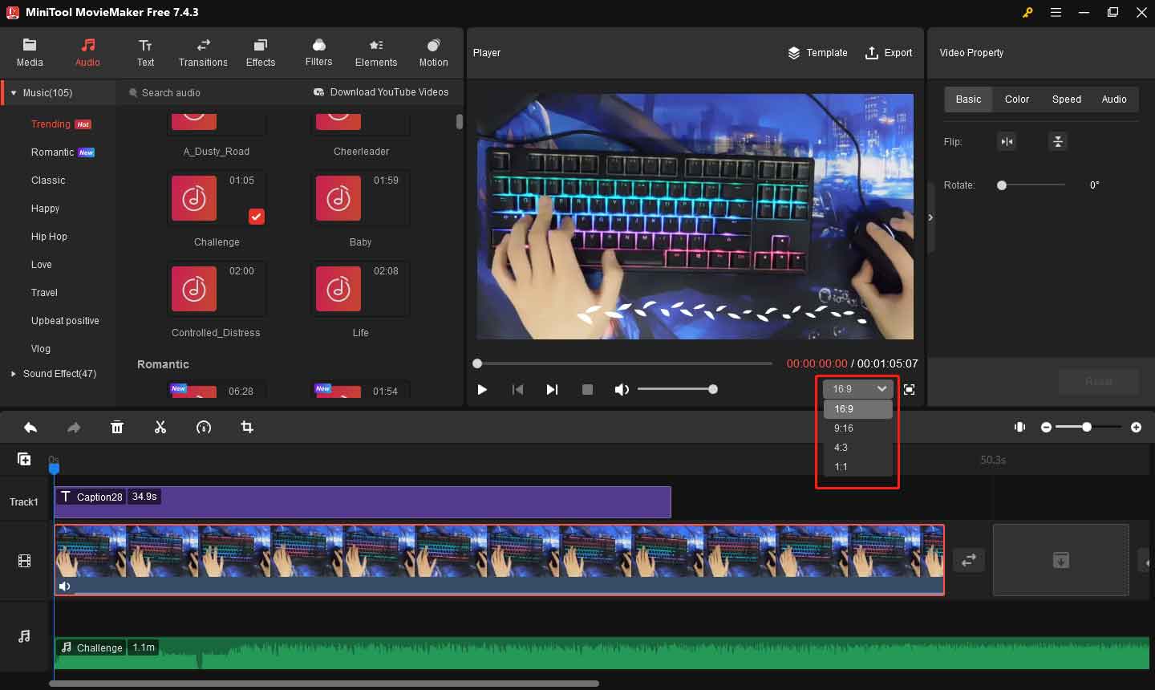Select the Classic music category
1155x690 pixels.
click(x=48, y=181)
